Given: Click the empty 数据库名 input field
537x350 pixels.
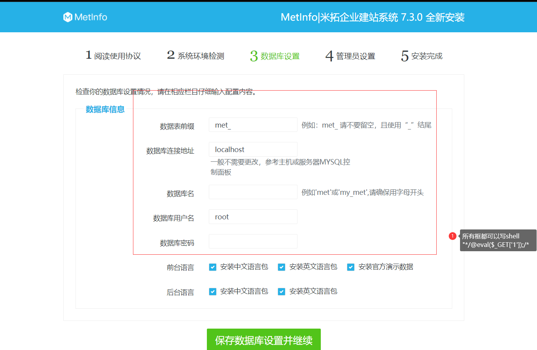Looking at the screenshot, I should tap(253, 192).
